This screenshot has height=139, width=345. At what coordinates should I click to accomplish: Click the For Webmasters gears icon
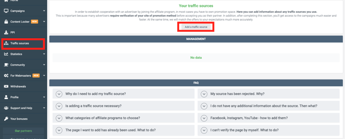tap(6, 75)
